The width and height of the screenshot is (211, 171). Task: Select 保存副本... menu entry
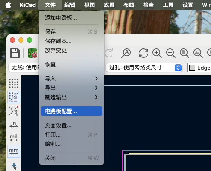71,41
